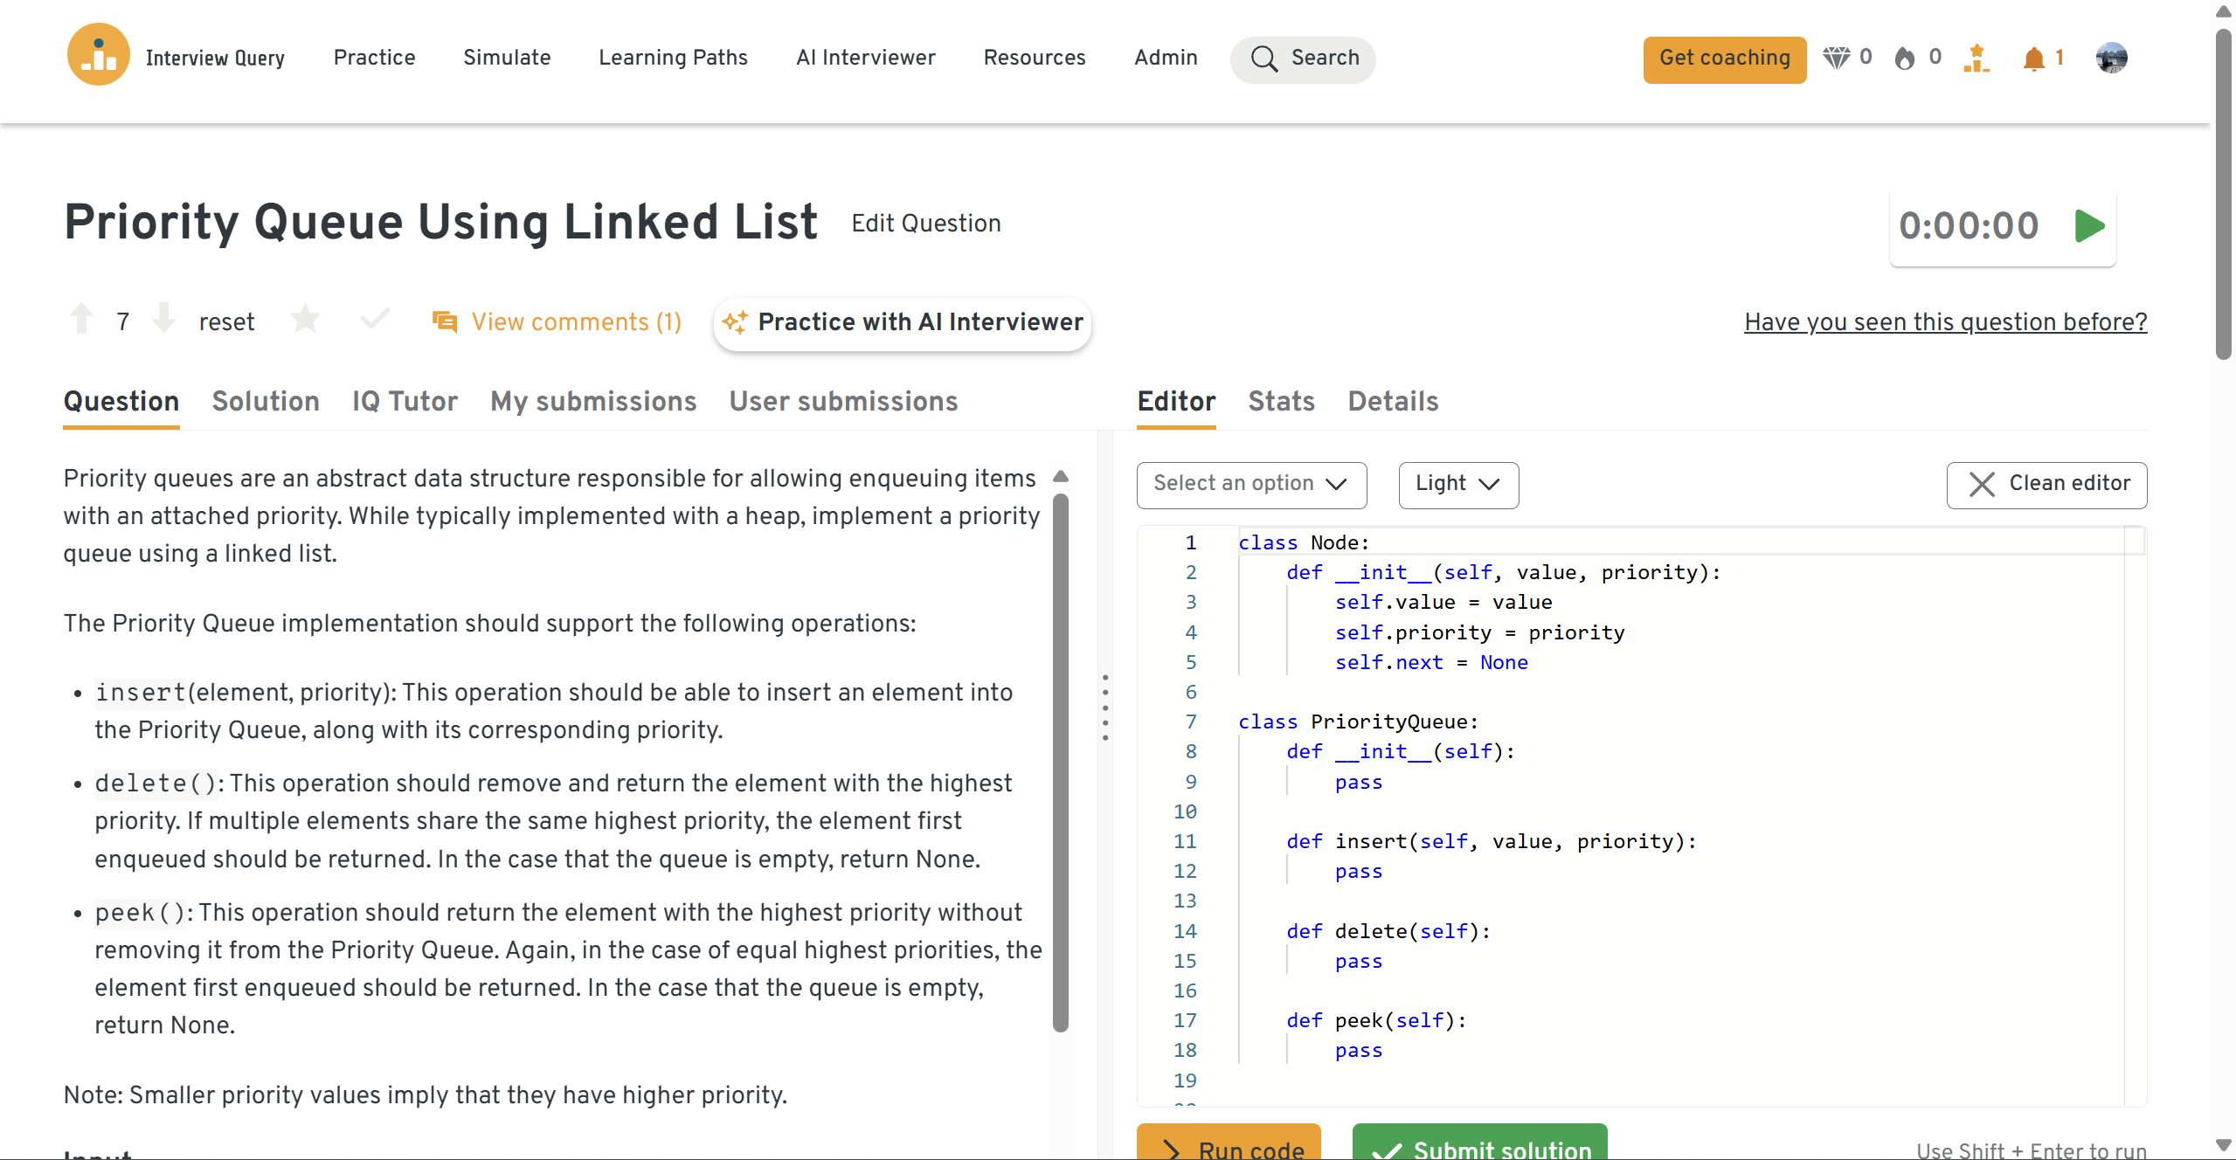Toggle the favorite star on question

tap(305, 320)
